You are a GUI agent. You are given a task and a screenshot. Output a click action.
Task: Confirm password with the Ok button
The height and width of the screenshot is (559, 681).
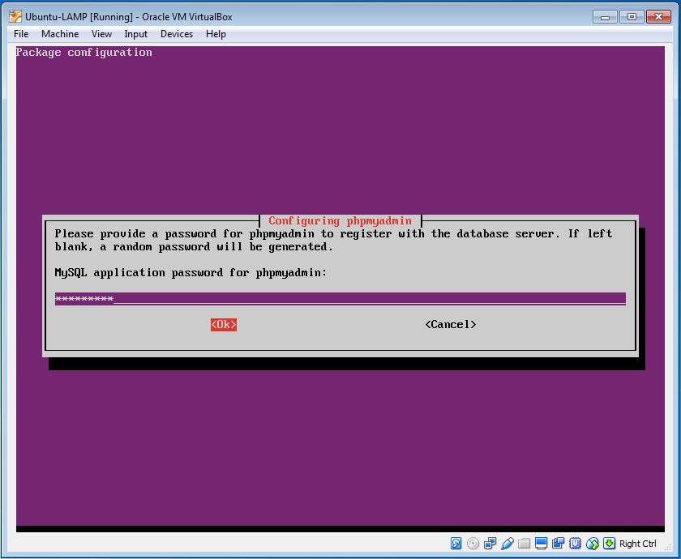tap(224, 325)
